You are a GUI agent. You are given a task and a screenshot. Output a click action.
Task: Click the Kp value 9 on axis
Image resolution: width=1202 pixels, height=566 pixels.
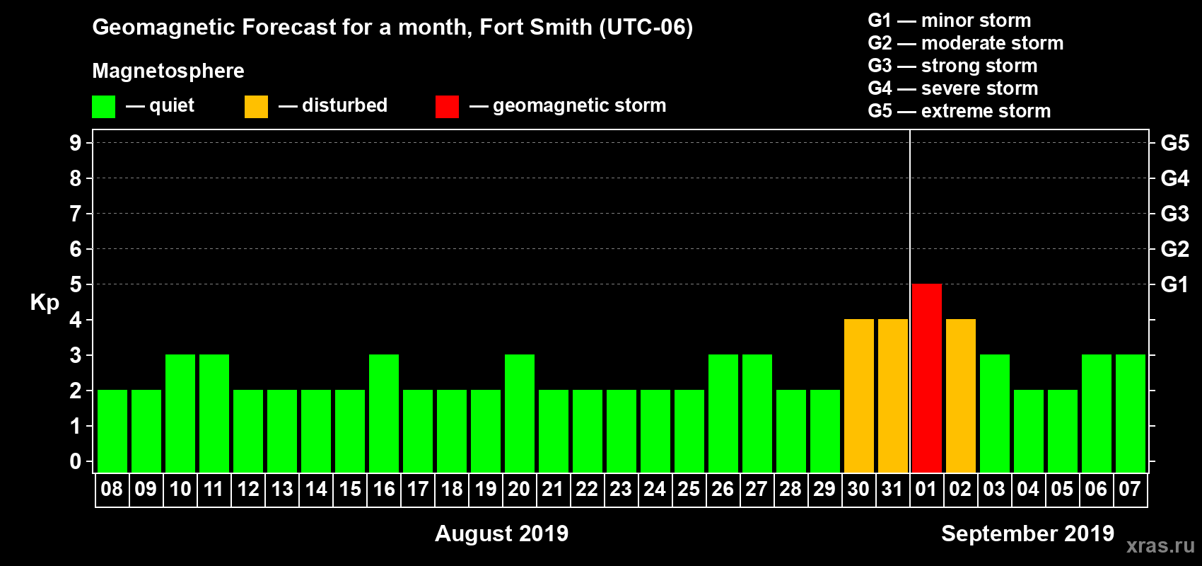click(x=76, y=143)
